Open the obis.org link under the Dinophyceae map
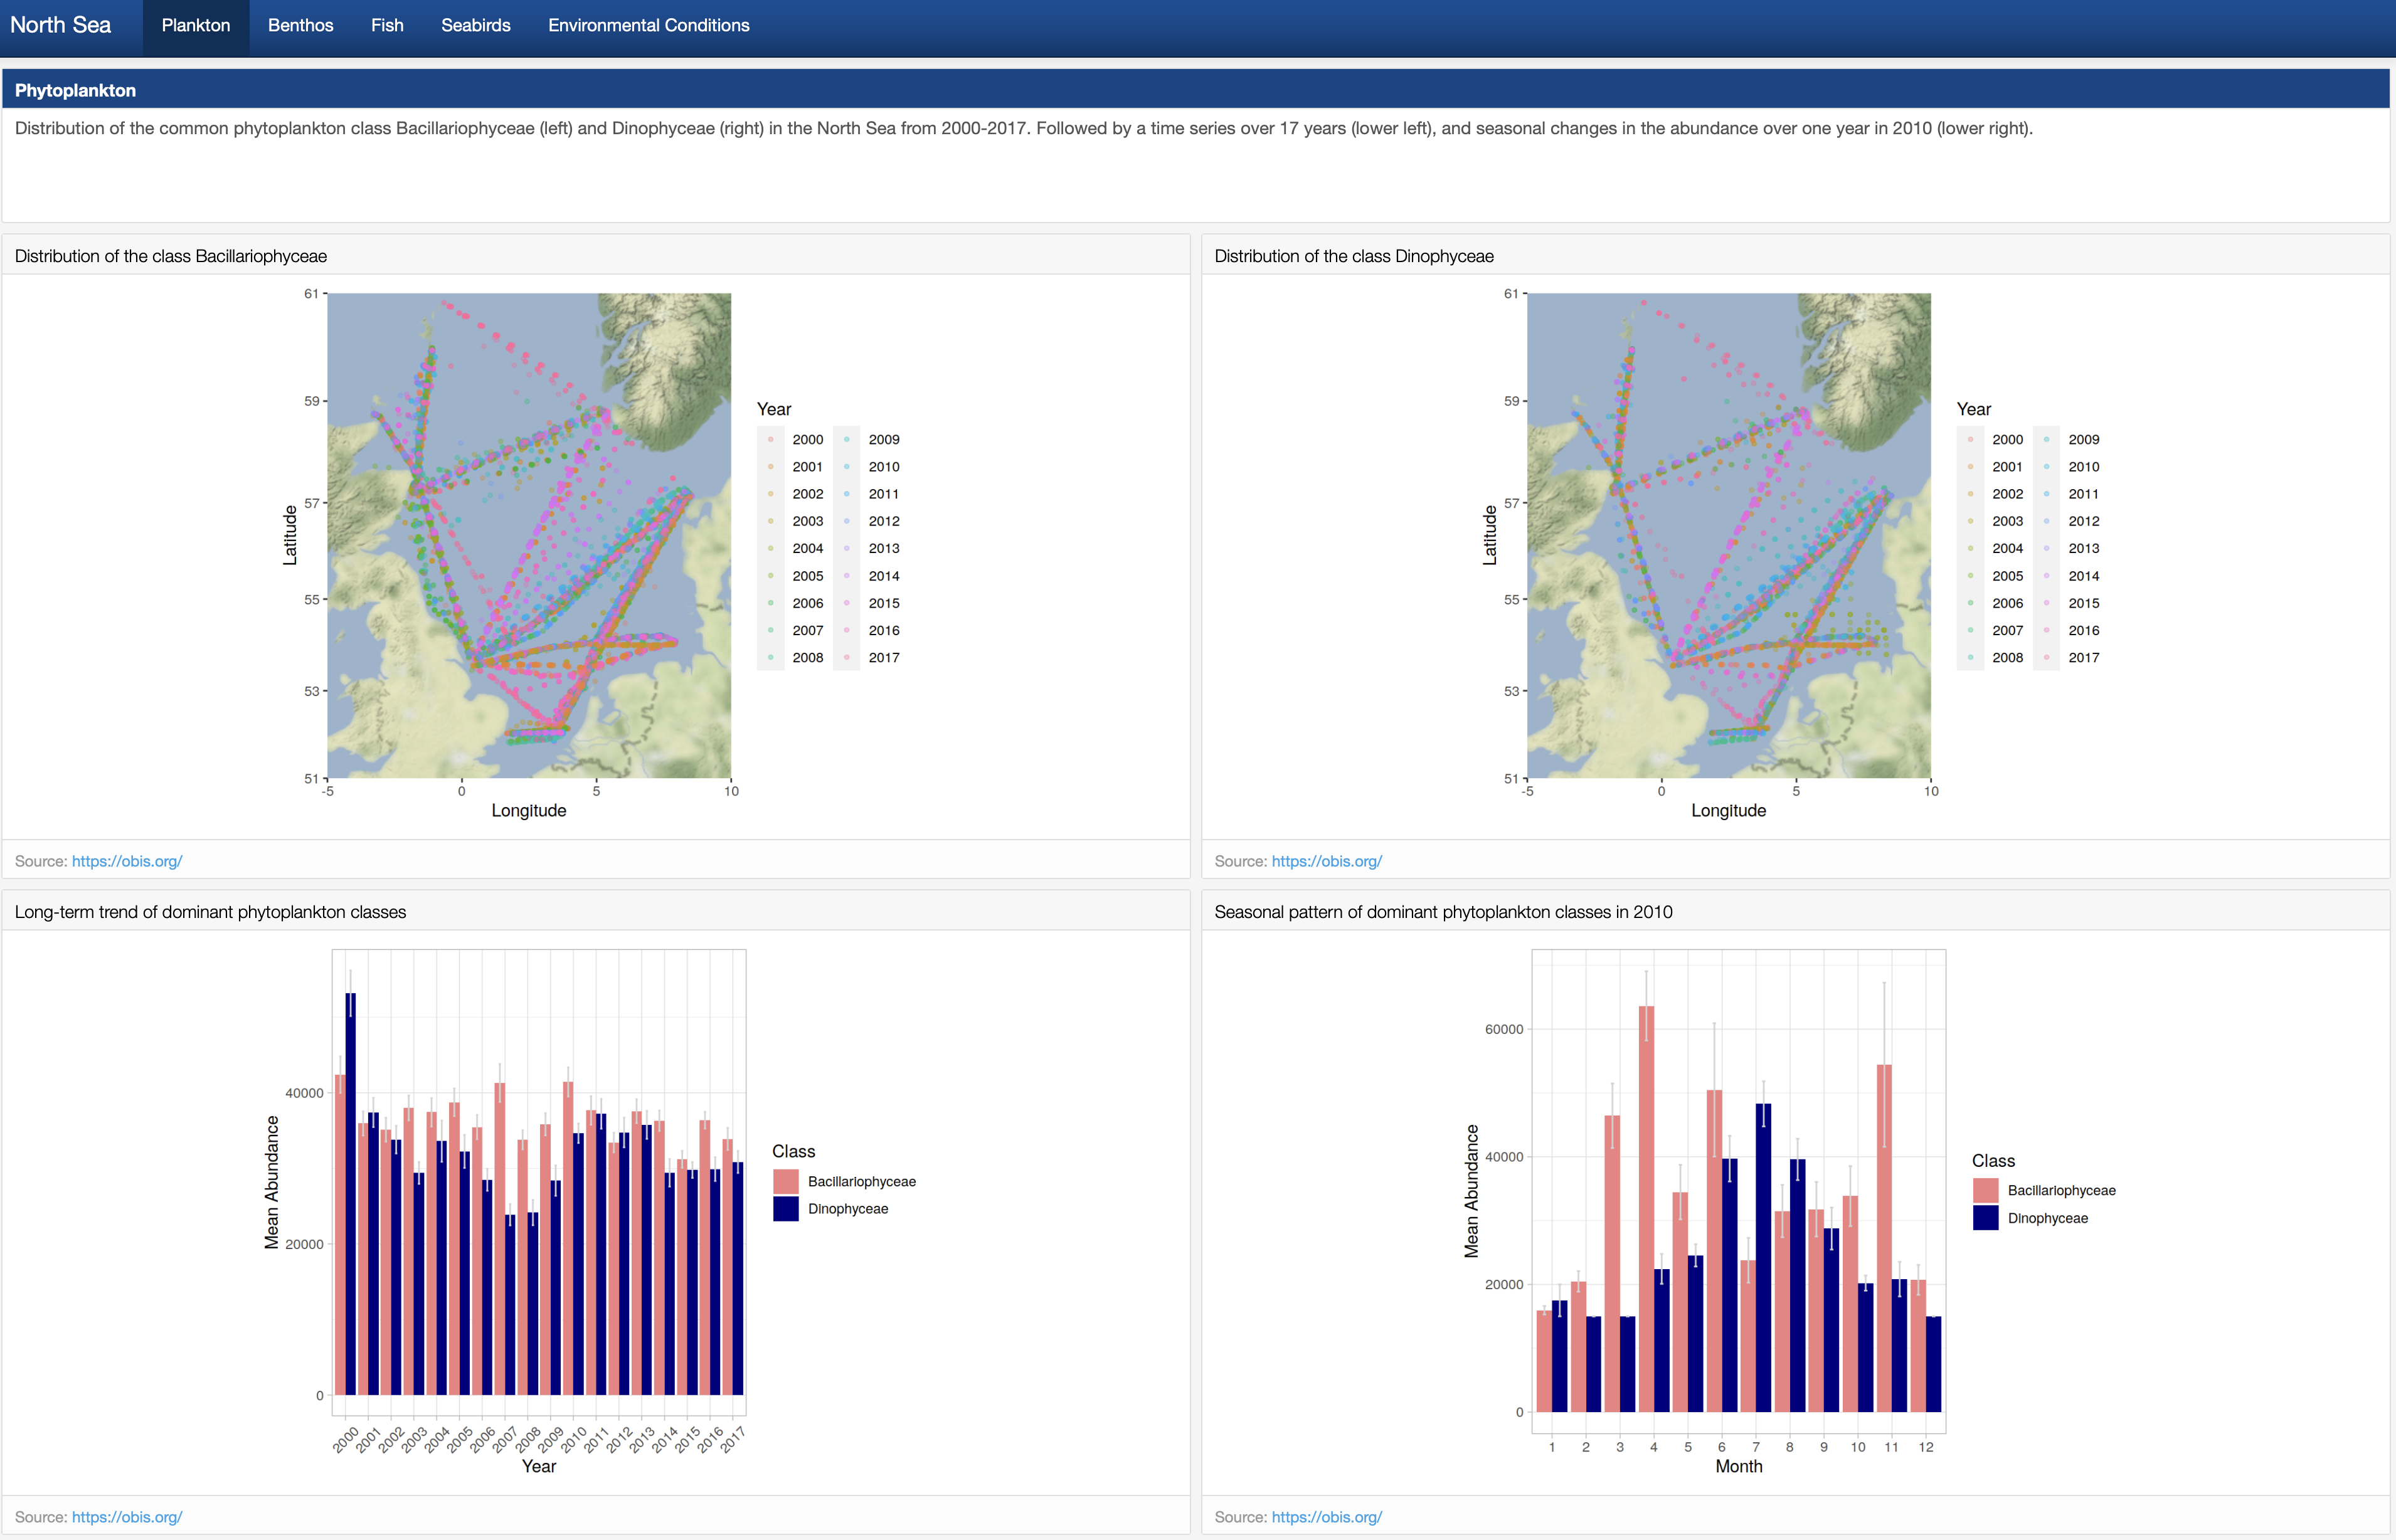This screenshot has height=1540, width=2396. [1327, 860]
